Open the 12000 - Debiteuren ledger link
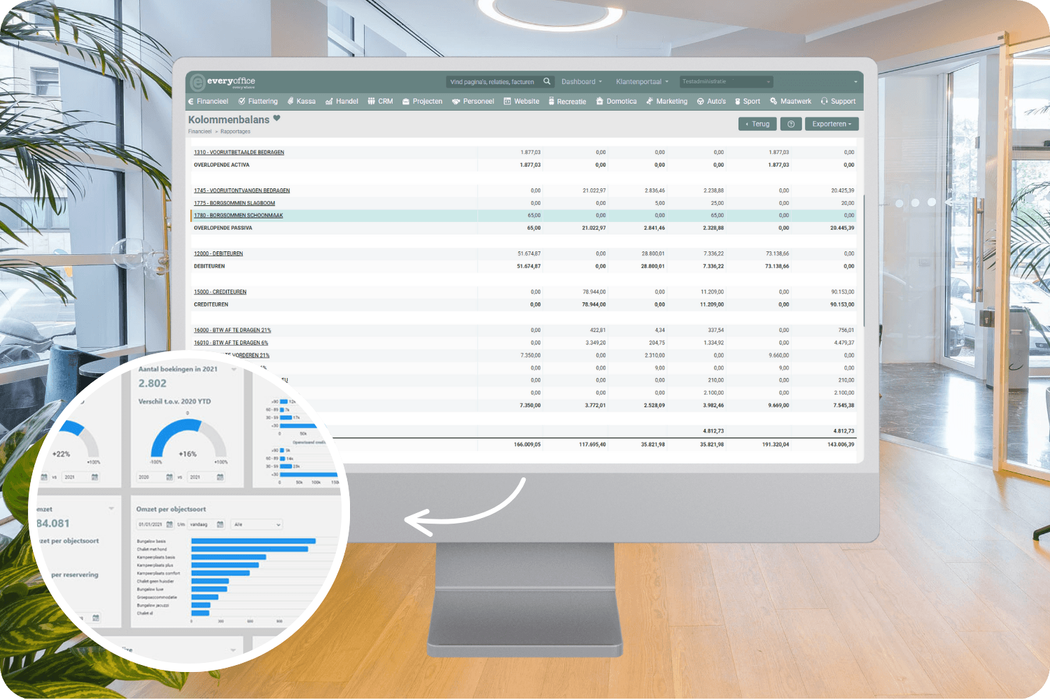 (x=218, y=253)
